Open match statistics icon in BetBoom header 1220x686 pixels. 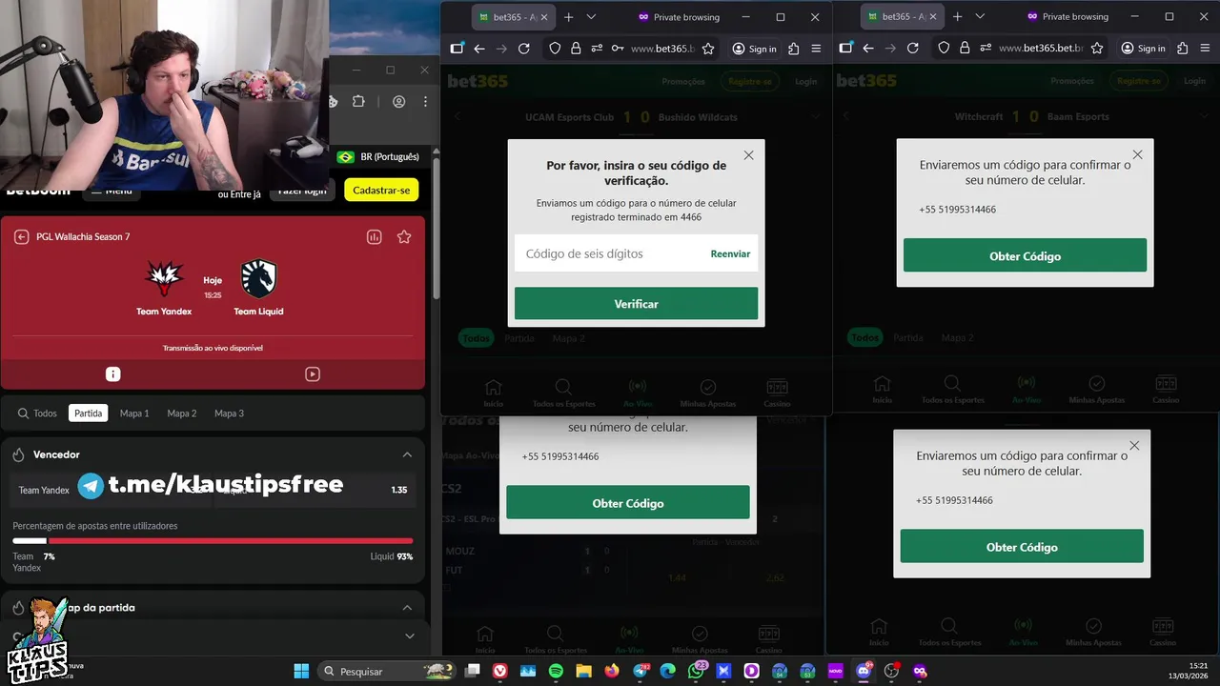(x=375, y=236)
